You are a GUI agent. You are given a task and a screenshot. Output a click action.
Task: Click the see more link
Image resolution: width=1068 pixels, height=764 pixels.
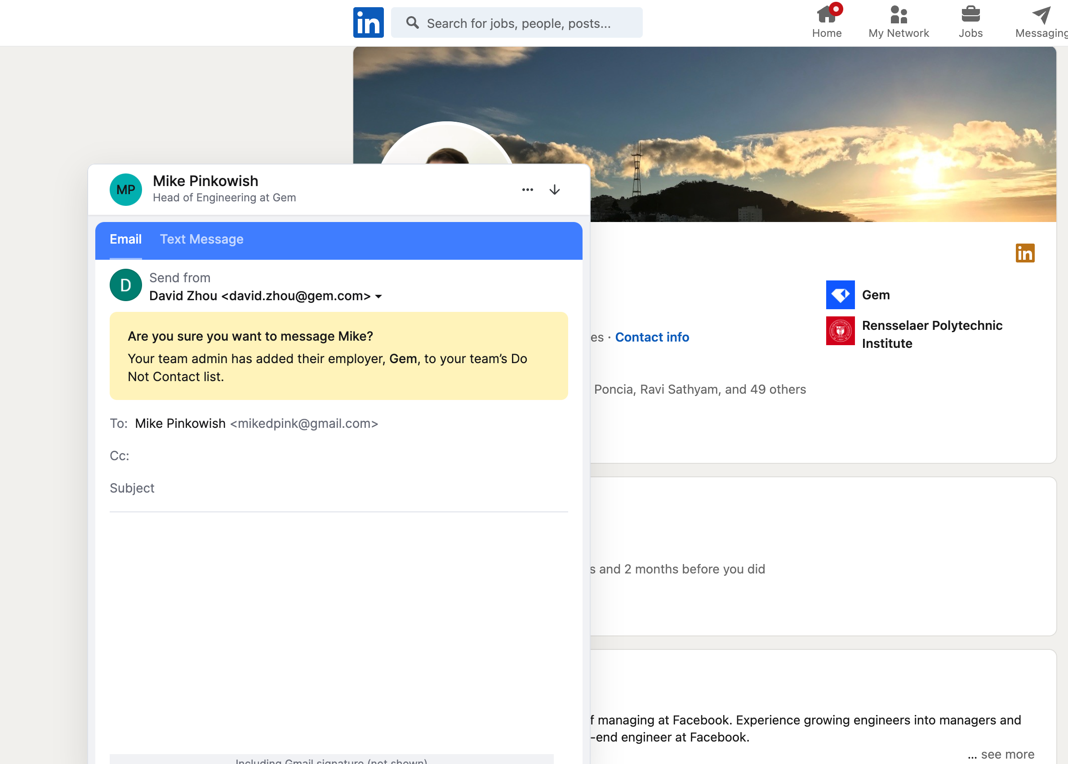(x=1007, y=754)
